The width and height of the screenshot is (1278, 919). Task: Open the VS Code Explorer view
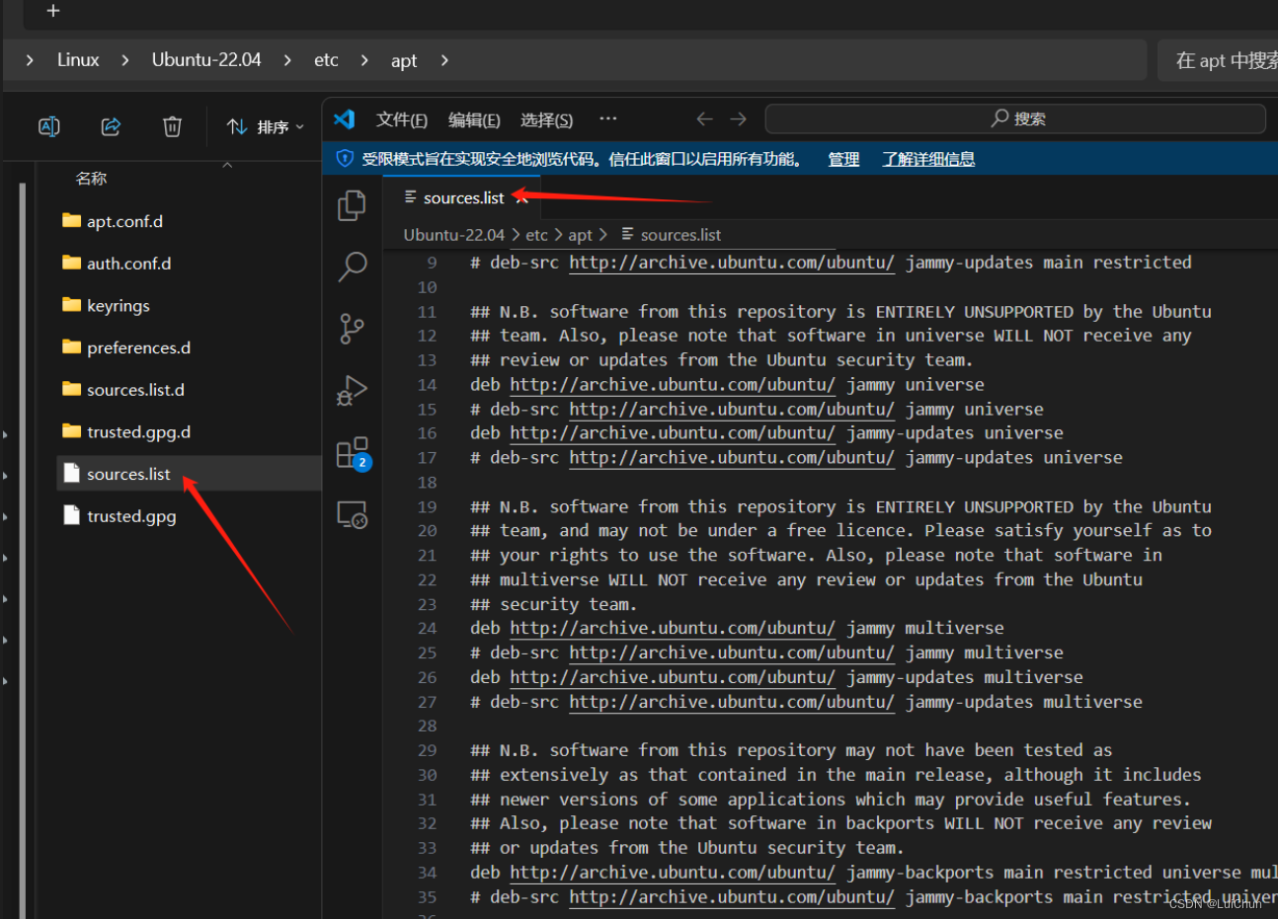coord(352,205)
